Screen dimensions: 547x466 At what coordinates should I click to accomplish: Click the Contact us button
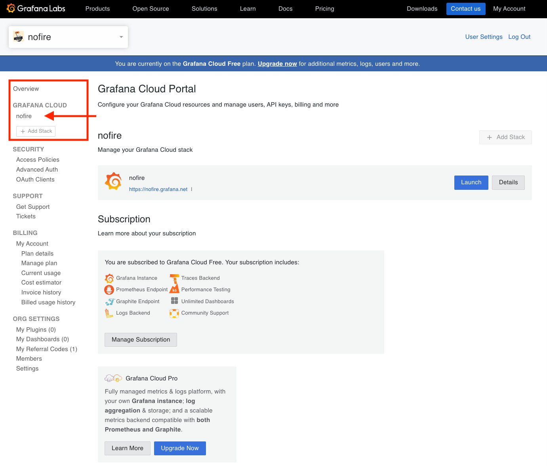466,9
